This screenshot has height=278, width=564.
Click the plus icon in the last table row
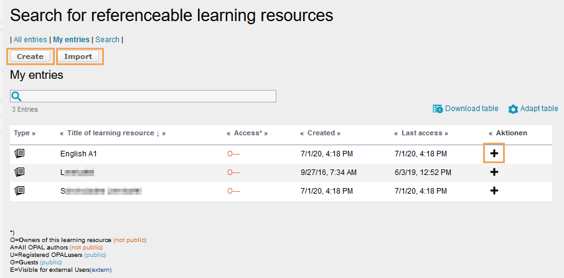pos(494,191)
